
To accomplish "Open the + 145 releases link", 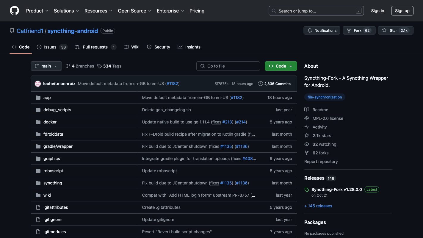I will tap(318, 206).
